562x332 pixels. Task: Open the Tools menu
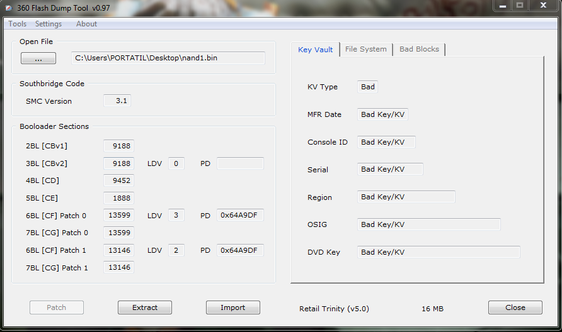pyautogui.click(x=17, y=24)
